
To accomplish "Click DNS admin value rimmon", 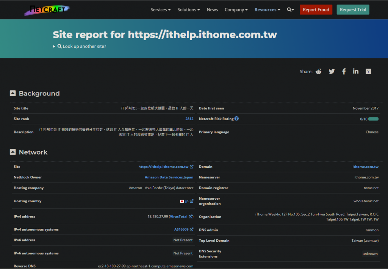I will point(372,230).
